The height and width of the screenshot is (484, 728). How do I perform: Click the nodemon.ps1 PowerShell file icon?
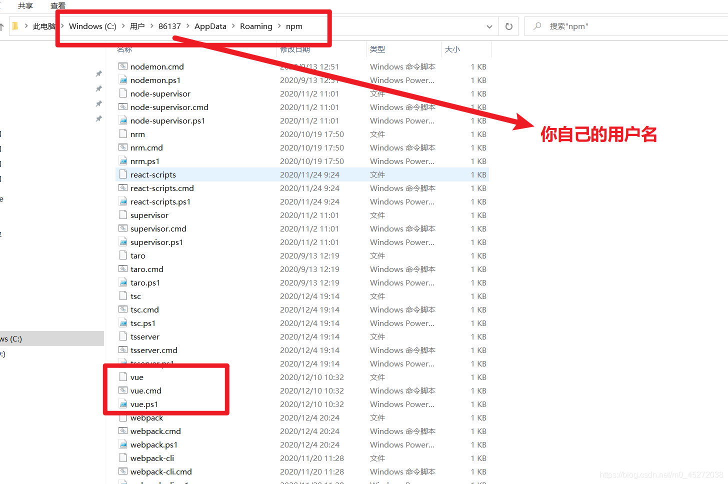pos(123,79)
